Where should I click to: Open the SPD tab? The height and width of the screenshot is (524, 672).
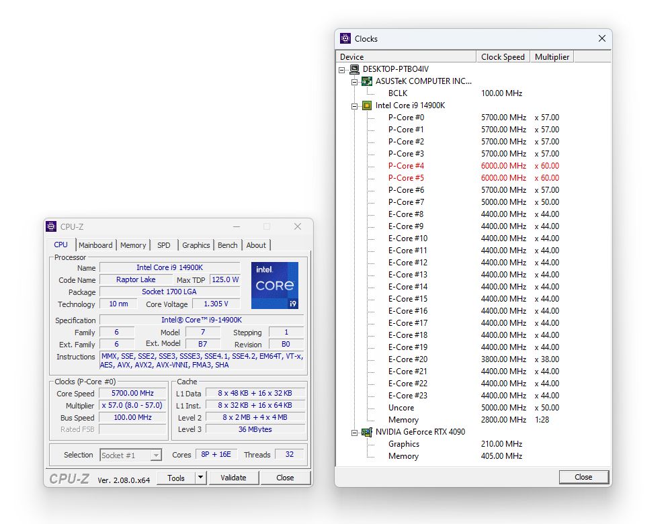click(x=164, y=245)
